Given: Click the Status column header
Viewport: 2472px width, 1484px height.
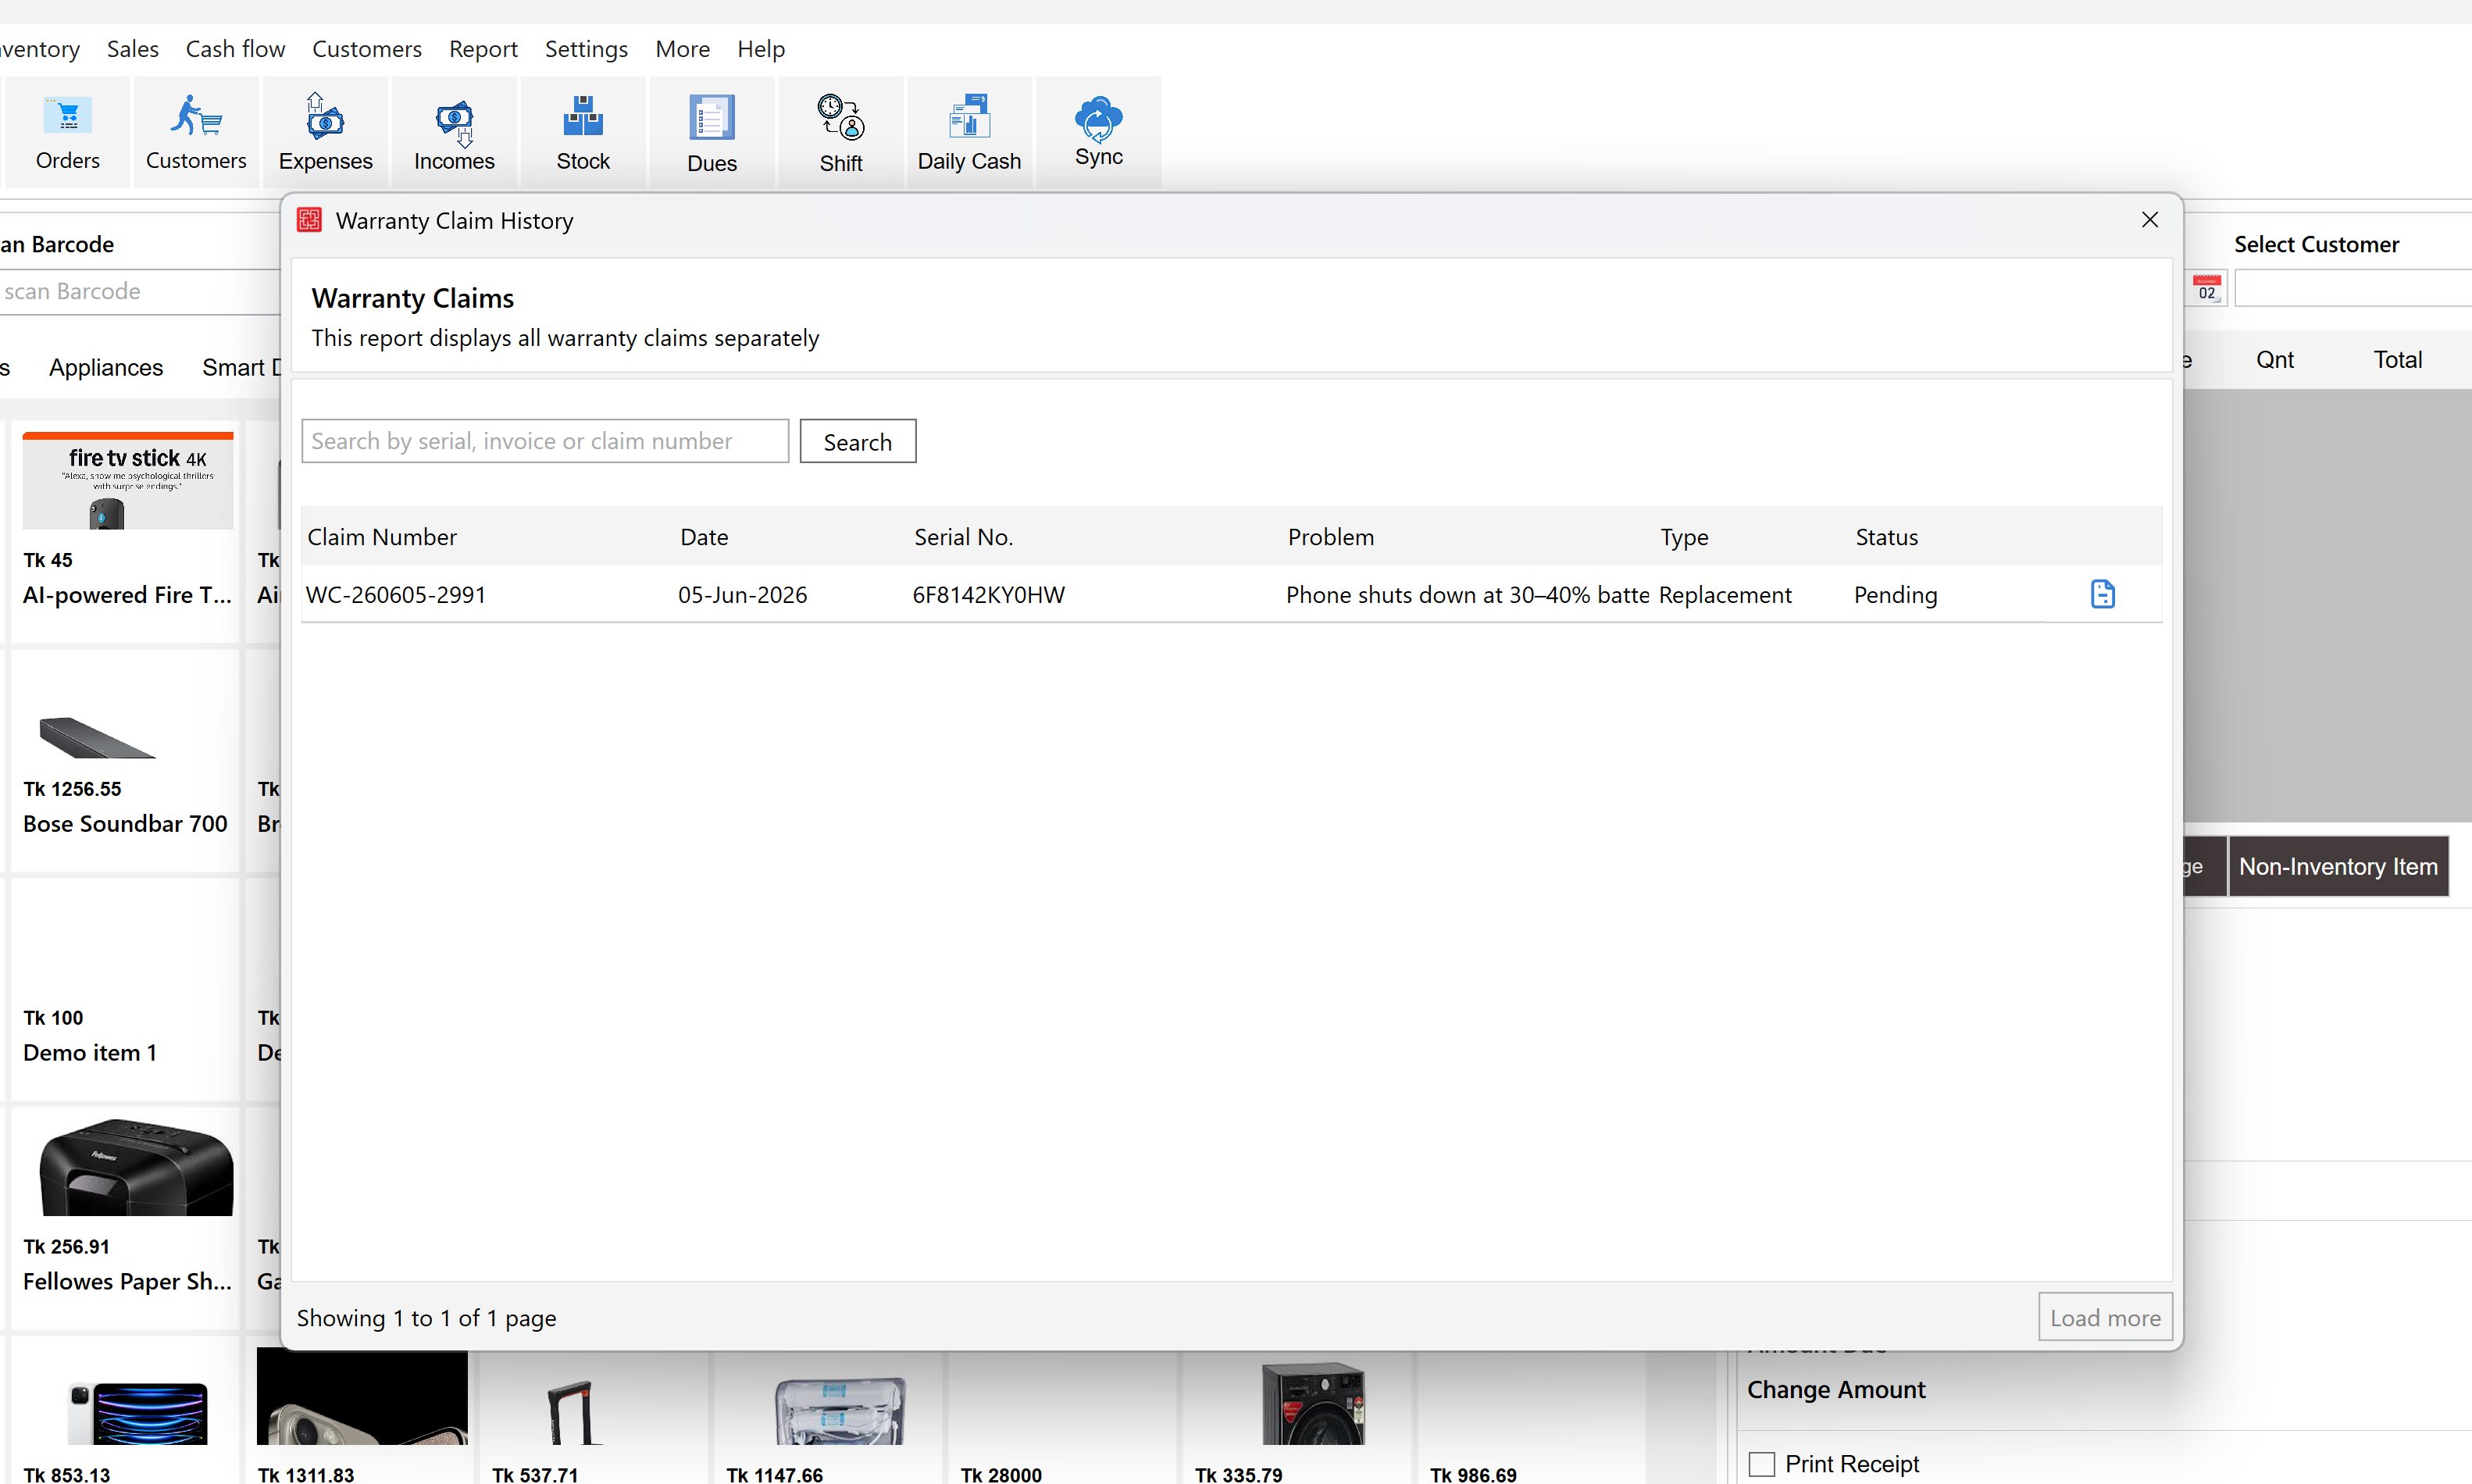Looking at the screenshot, I should pos(1886,537).
